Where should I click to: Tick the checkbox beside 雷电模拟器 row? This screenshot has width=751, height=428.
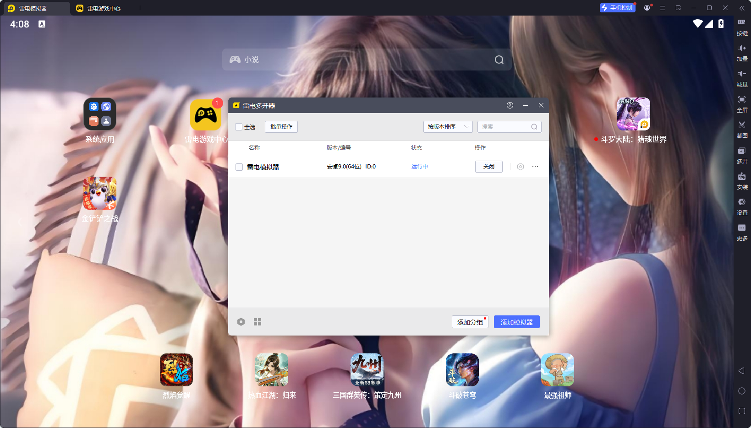coord(239,167)
